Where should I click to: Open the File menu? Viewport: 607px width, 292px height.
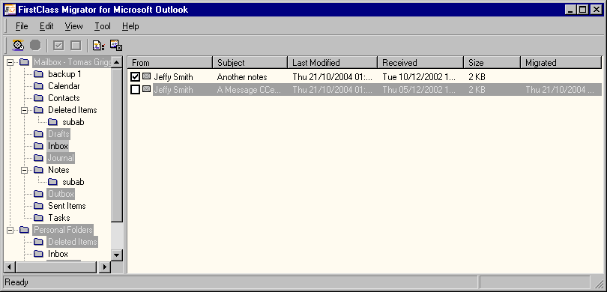tap(22, 26)
